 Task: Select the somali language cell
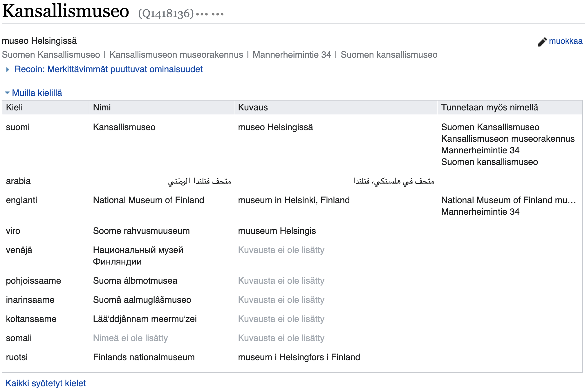19,338
